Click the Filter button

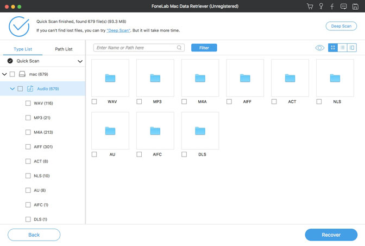(204, 48)
